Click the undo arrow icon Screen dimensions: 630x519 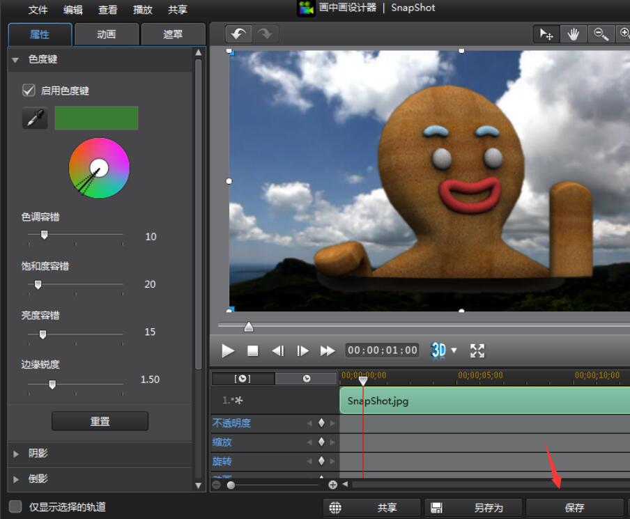[x=240, y=34]
